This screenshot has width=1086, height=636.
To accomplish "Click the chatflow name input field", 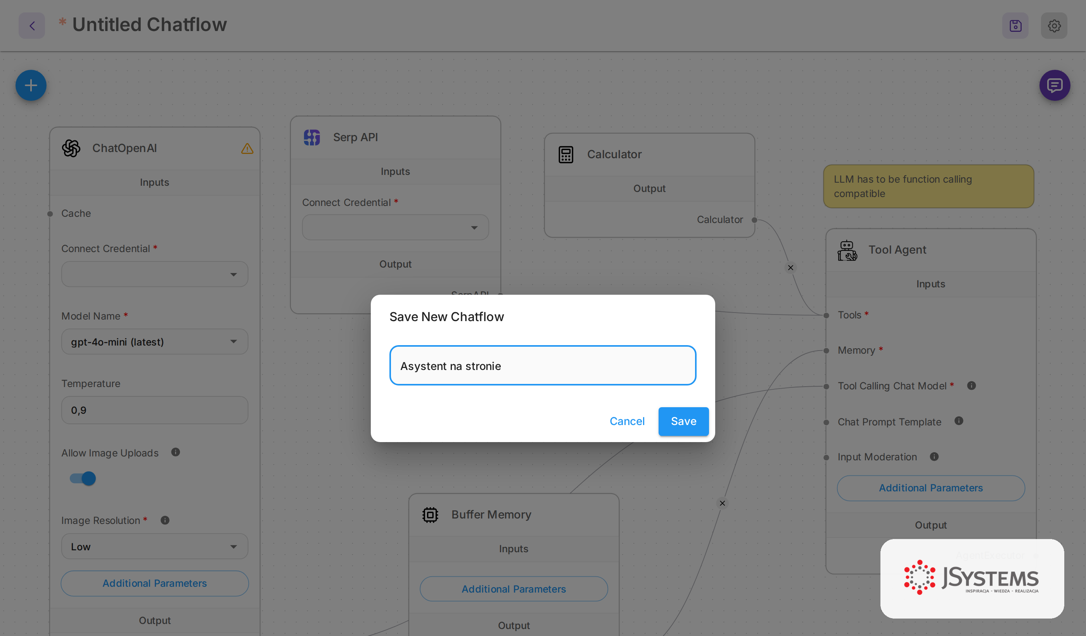I will click(x=543, y=365).
